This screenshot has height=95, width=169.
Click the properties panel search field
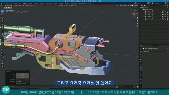[x=155, y=46]
